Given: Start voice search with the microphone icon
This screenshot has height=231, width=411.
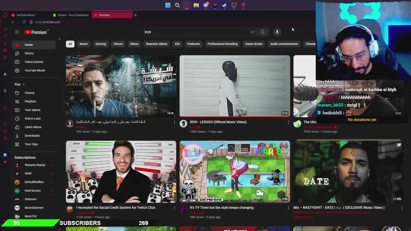Looking at the screenshot, I should tap(277, 32).
